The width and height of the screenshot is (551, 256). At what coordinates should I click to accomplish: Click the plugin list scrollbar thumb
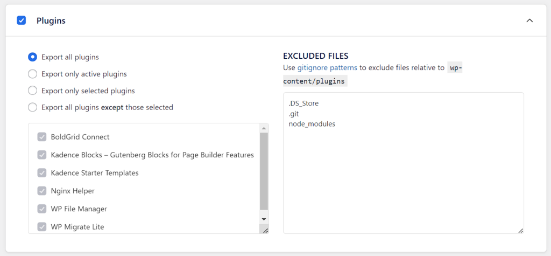(264, 171)
